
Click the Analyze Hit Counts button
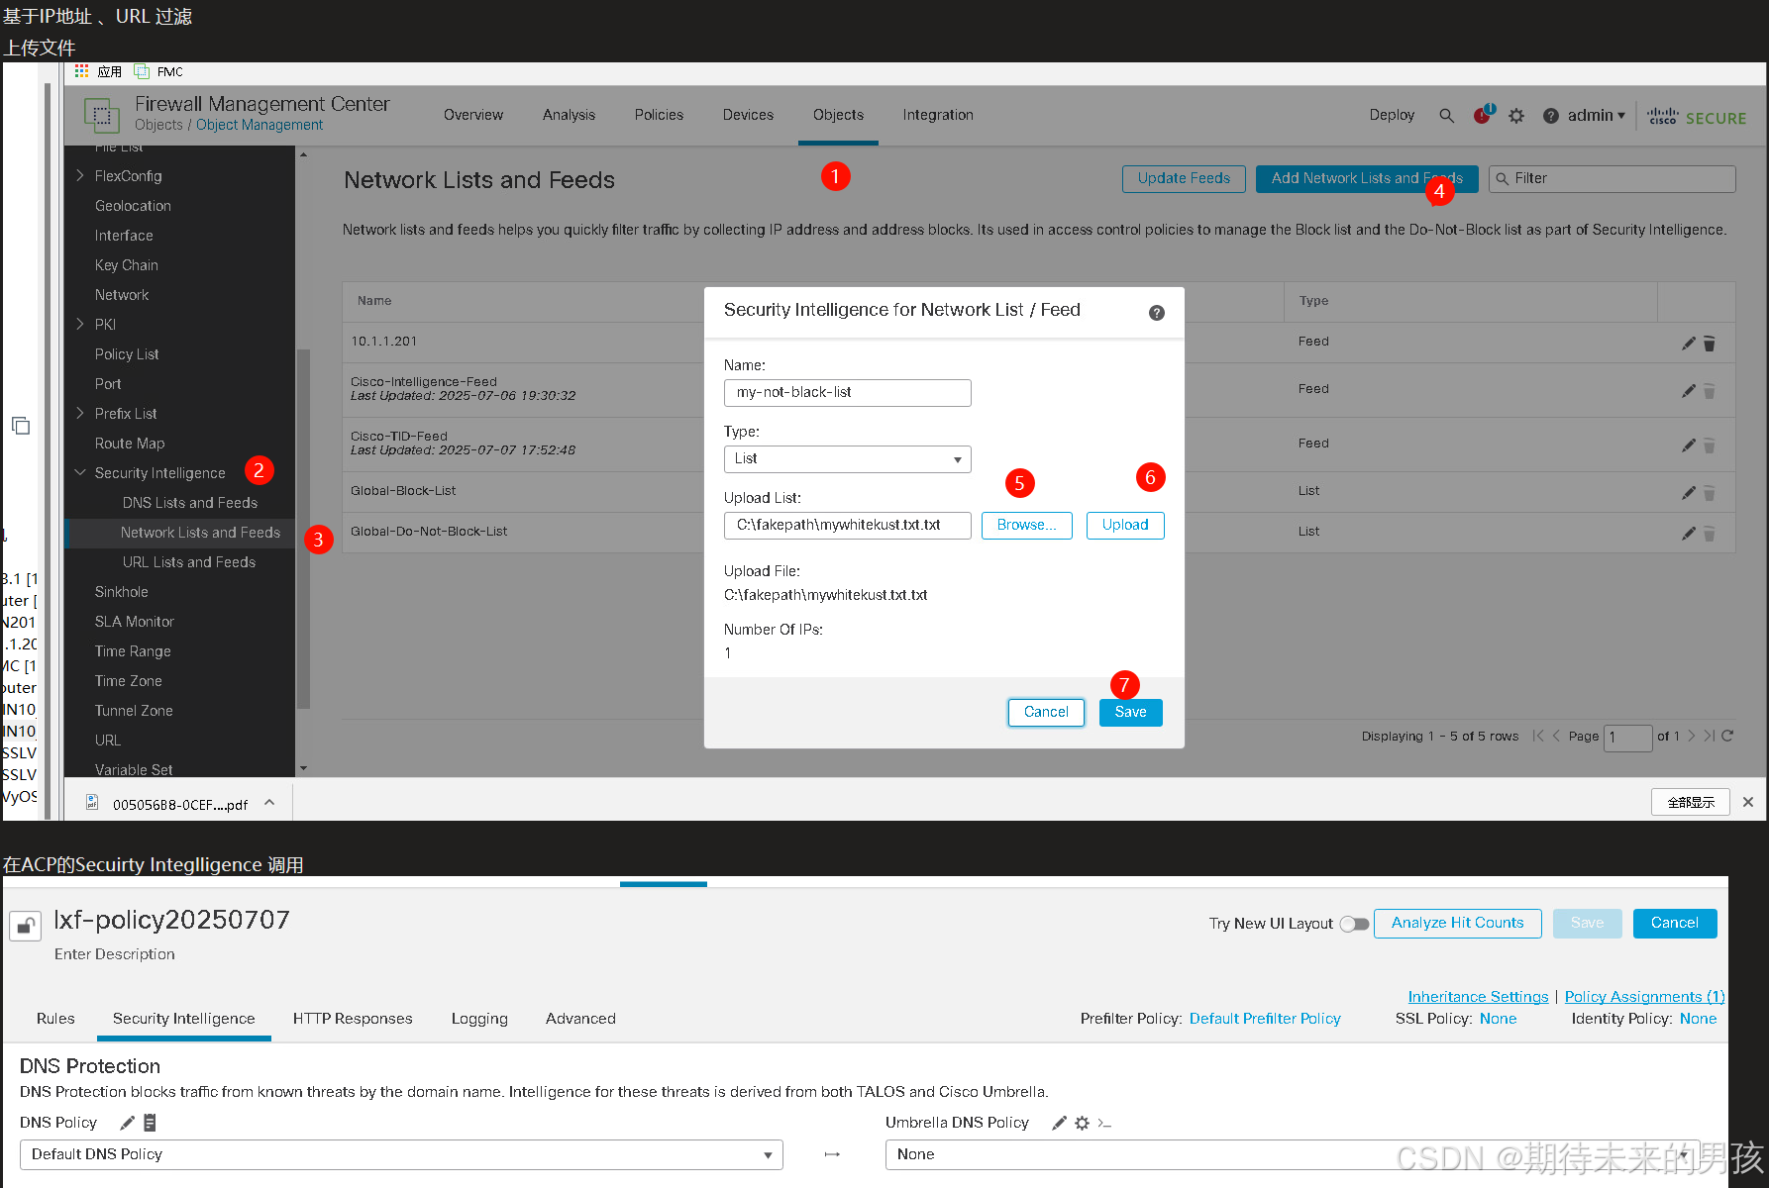[1457, 923]
